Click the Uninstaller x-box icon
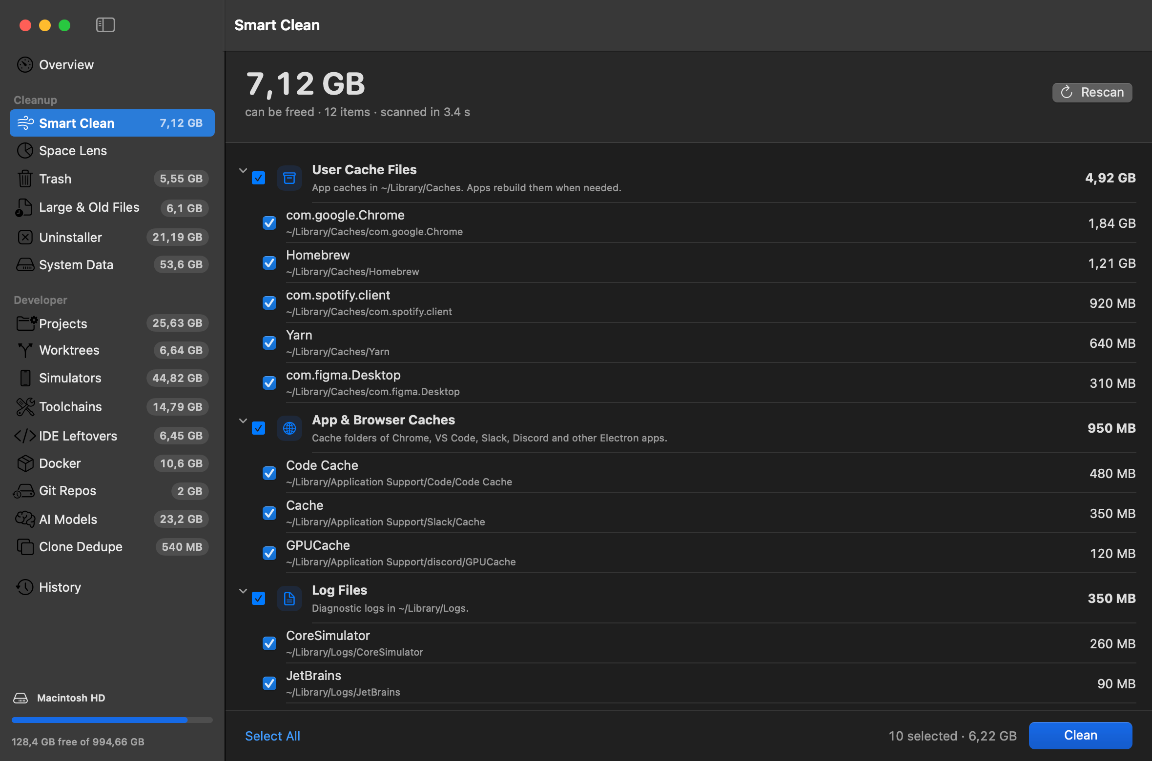 (25, 238)
